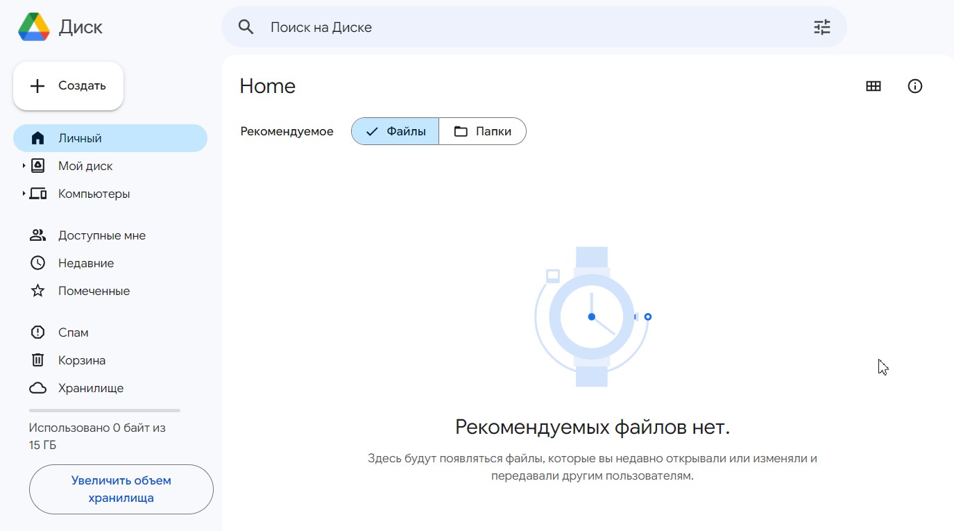Toggle the Файлы filter off
The image size is (954, 531).
[394, 130]
